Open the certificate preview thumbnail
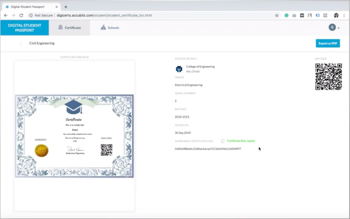The height and width of the screenshot is (219, 350). pos(74,136)
